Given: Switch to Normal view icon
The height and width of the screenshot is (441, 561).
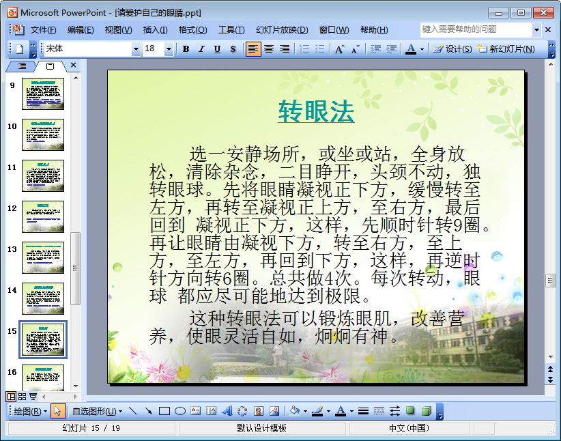Looking at the screenshot, I should tap(11, 397).
